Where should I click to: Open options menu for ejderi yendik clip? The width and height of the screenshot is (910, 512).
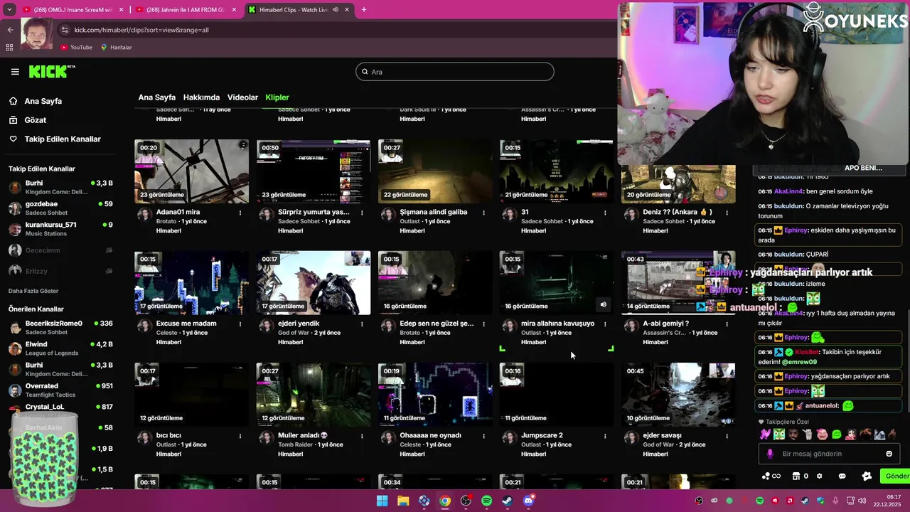(362, 324)
